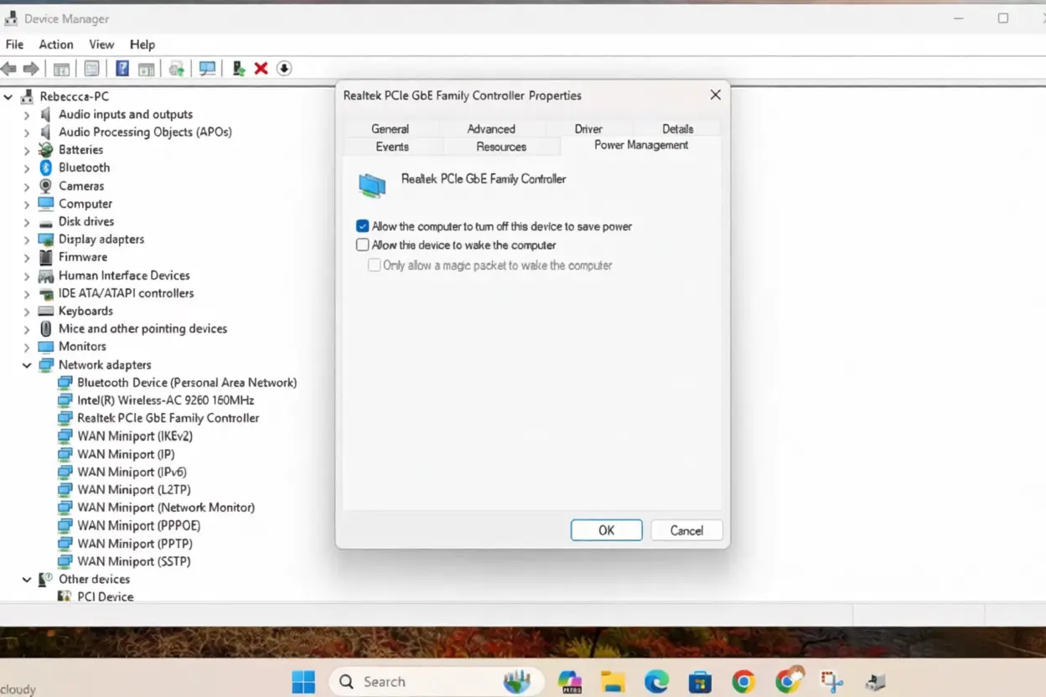Switch to the Events tab
Image resolution: width=1046 pixels, height=697 pixels.
(x=392, y=147)
